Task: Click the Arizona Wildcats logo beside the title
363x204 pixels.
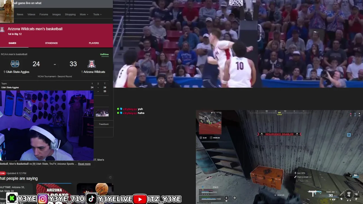Action: click(2, 30)
